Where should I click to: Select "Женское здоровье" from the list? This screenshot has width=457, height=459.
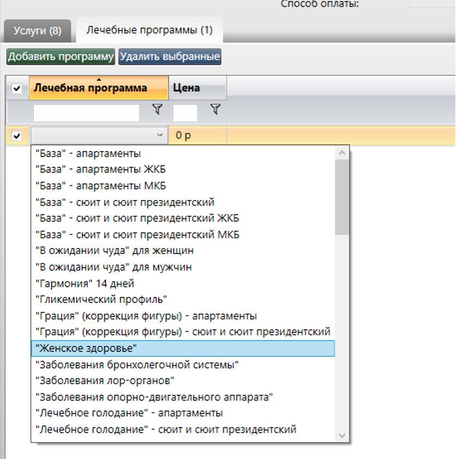[x=183, y=348]
